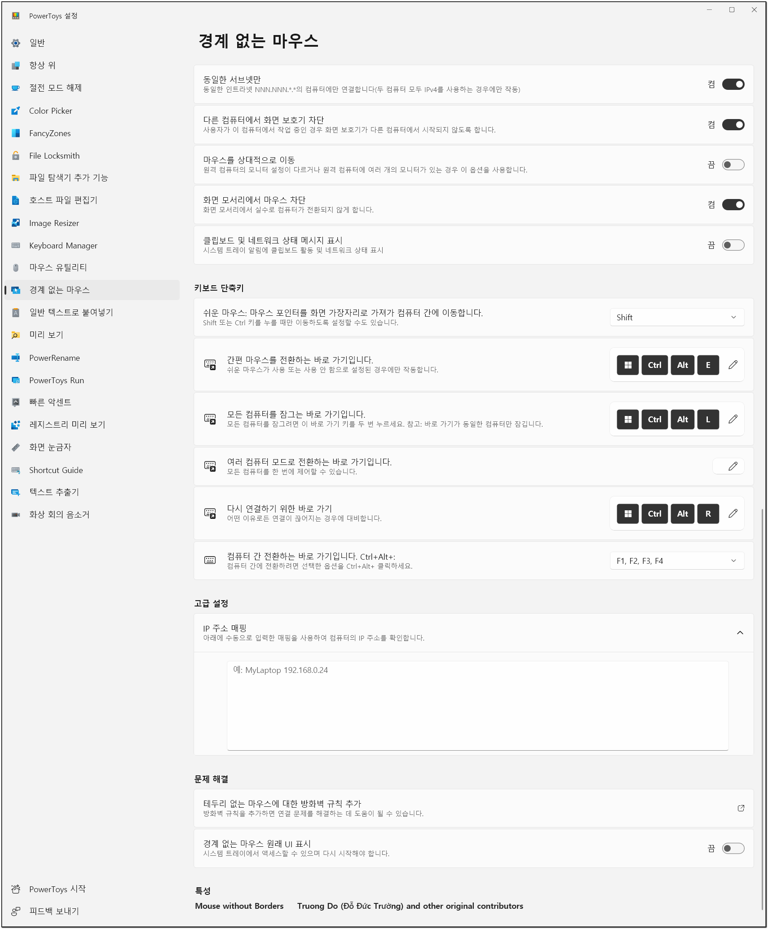Open 미리 보기 icon in sidebar

[16, 335]
